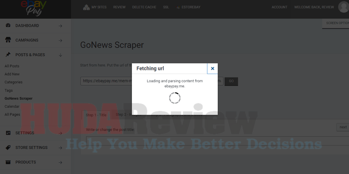Open the eStoreBay menu item
This screenshot has height=174, width=349.
(191, 7)
